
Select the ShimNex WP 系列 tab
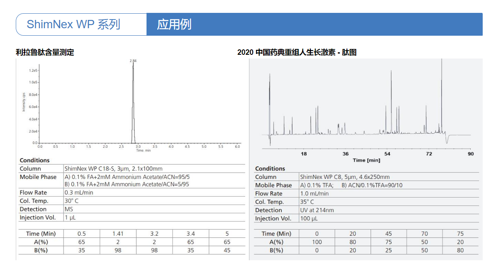[x=73, y=24]
